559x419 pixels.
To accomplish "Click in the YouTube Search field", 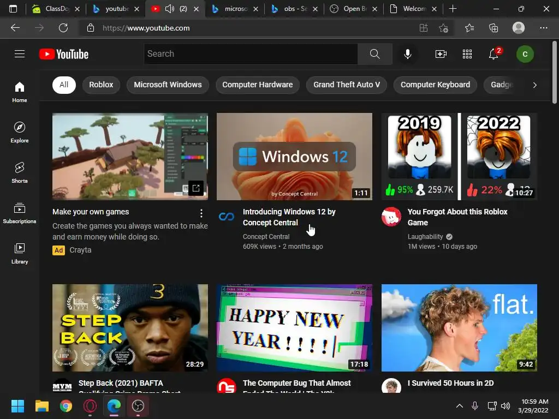I will [251, 54].
